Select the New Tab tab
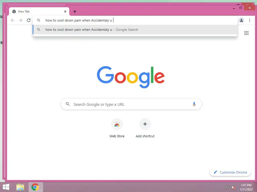This screenshot has height=192, width=257. point(39,11)
